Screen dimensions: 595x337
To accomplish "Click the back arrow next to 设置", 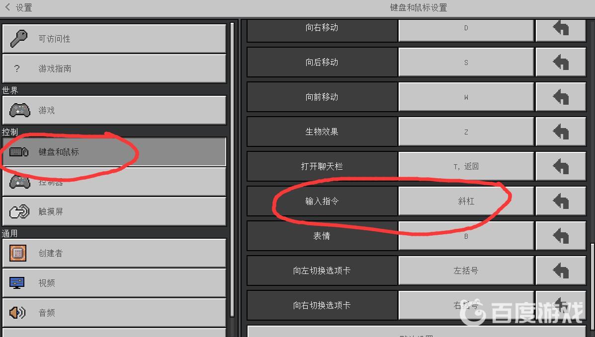I will coord(7,7).
